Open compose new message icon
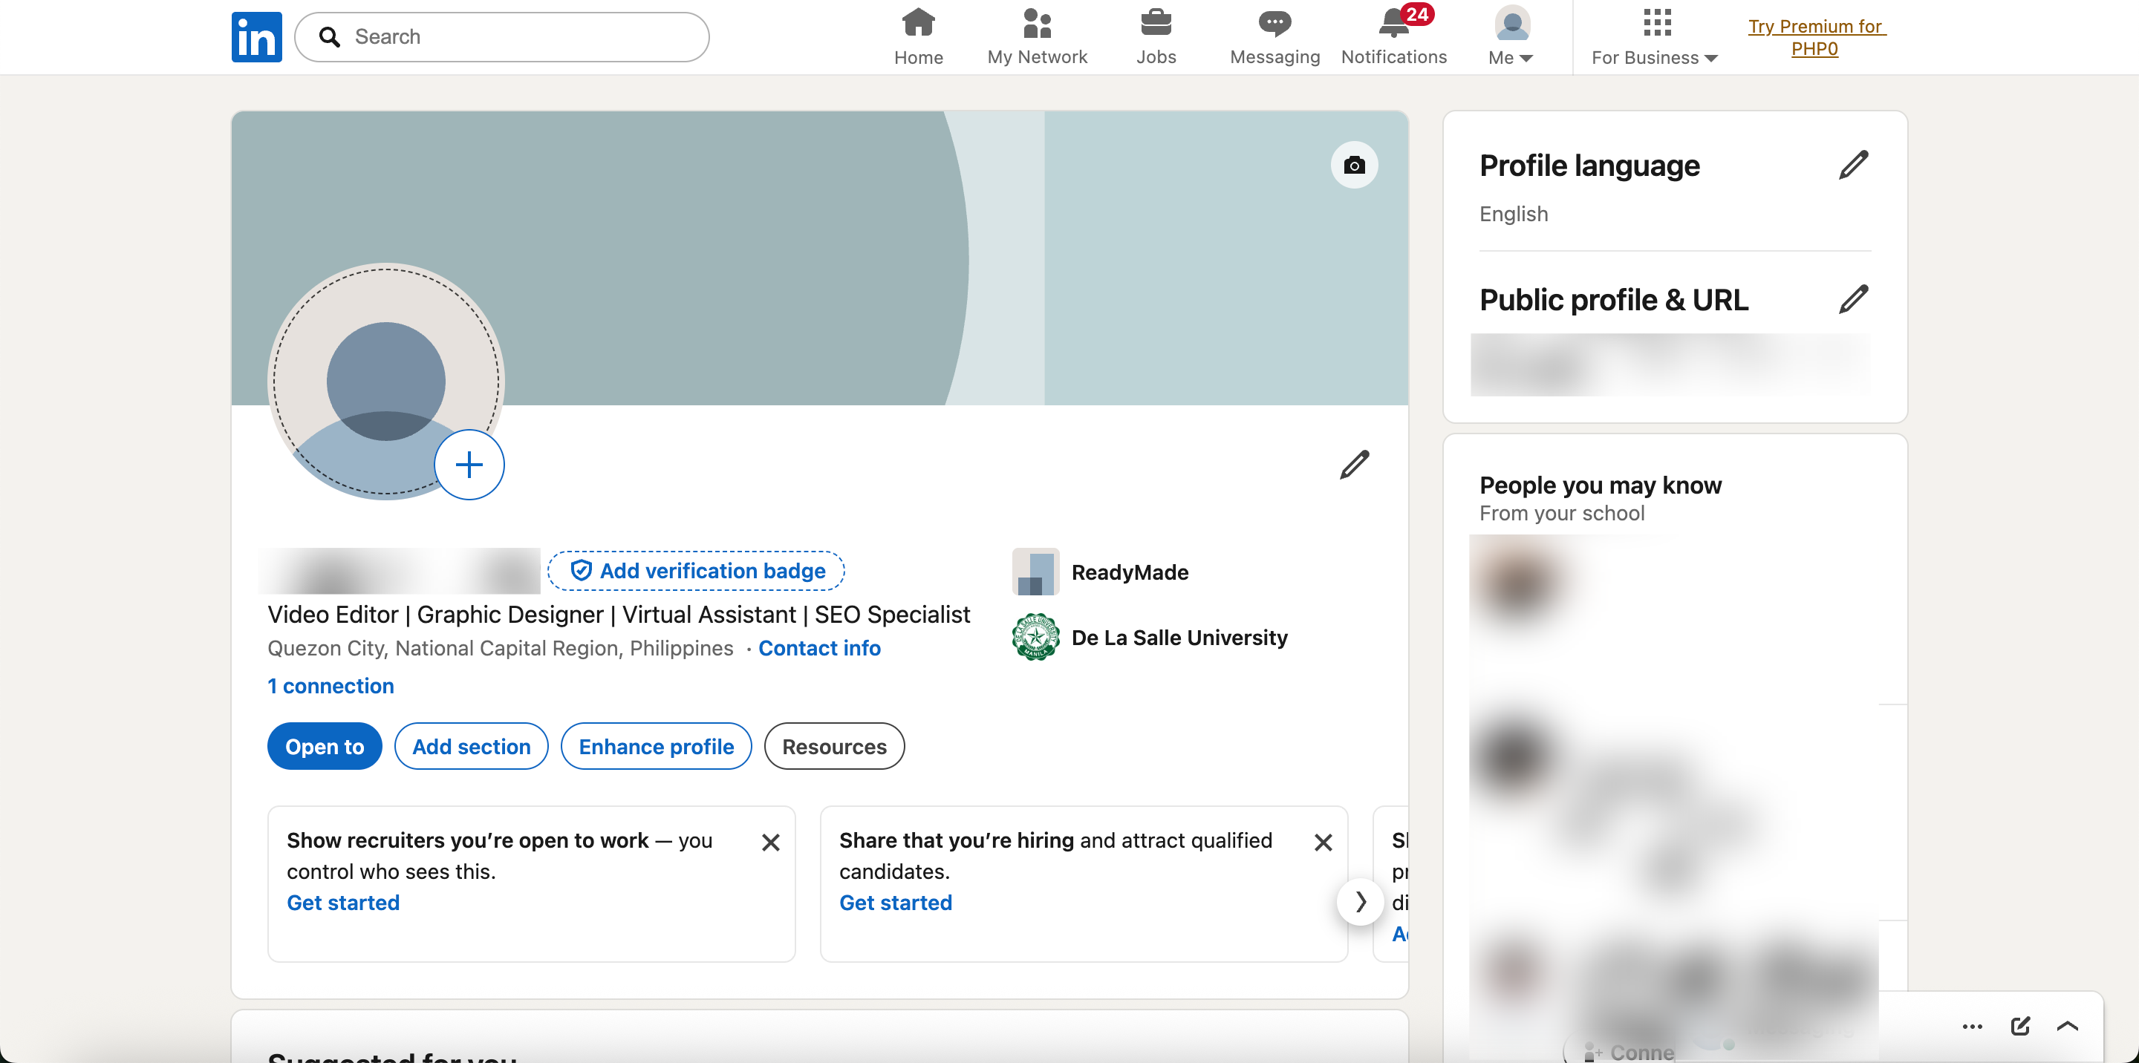This screenshot has width=2139, height=1063. click(2020, 1026)
